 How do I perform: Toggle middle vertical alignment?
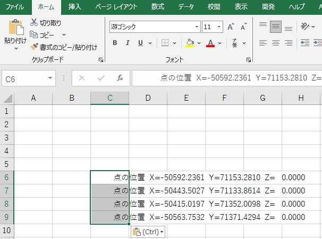pyautogui.click(x=276, y=26)
